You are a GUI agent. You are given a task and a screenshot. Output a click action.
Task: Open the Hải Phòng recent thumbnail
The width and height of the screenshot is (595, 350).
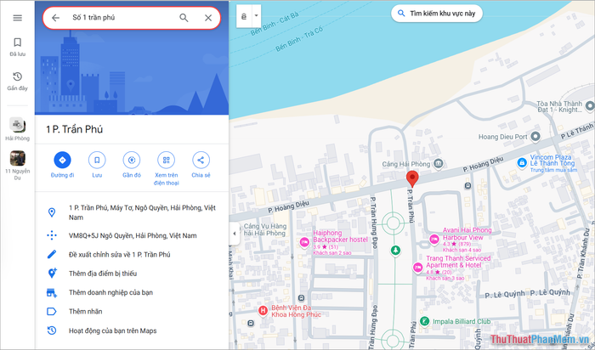(x=18, y=125)
